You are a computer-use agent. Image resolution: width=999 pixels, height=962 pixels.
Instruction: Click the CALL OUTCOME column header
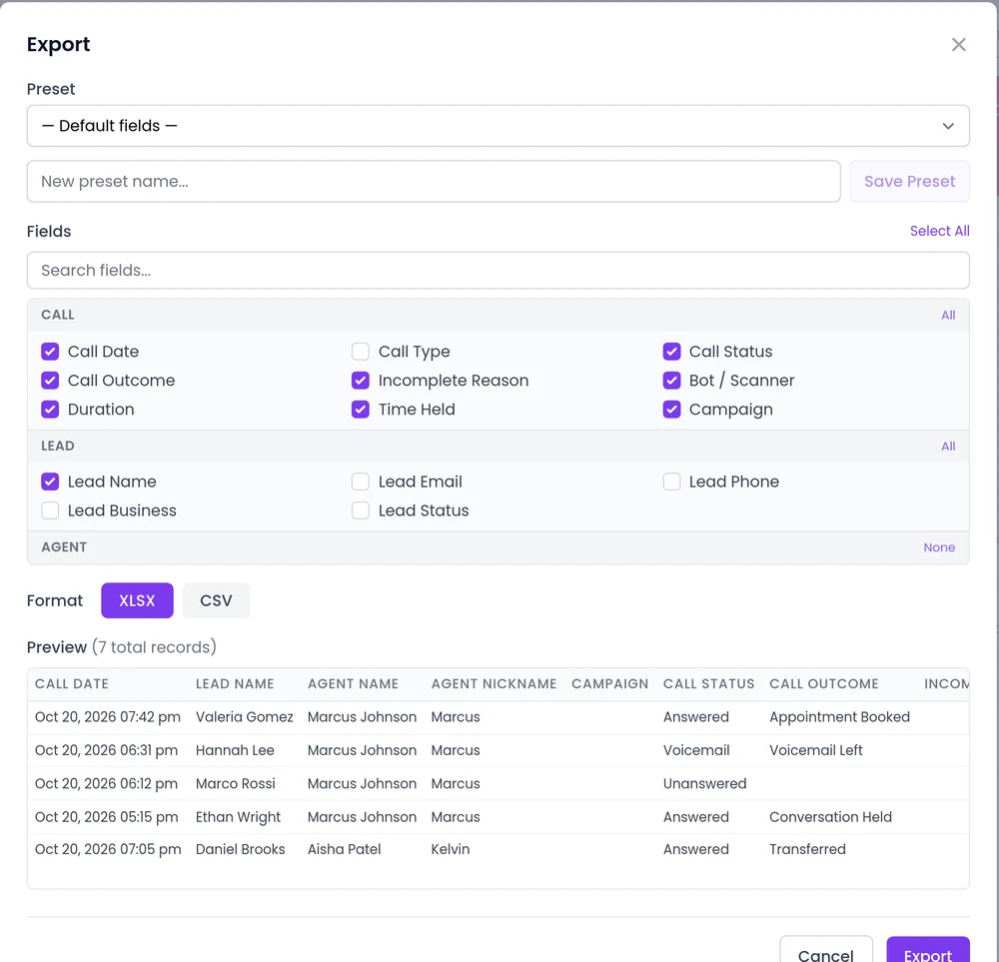click(824, 683)
